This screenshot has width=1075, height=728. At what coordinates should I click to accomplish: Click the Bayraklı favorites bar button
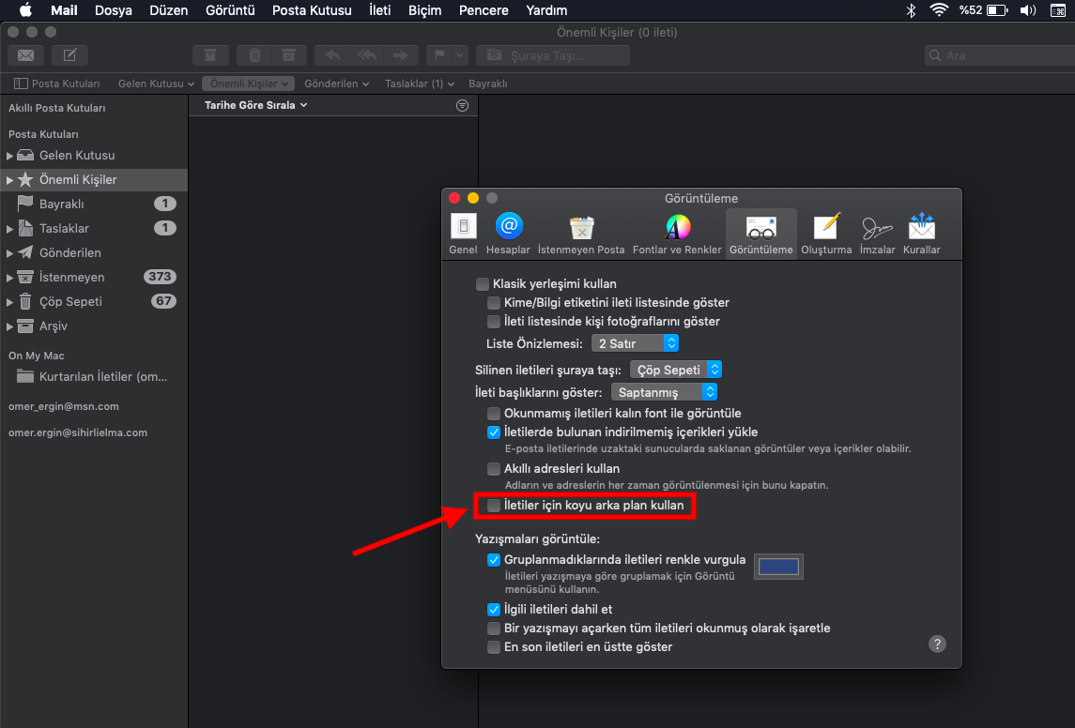click(487, 83)
